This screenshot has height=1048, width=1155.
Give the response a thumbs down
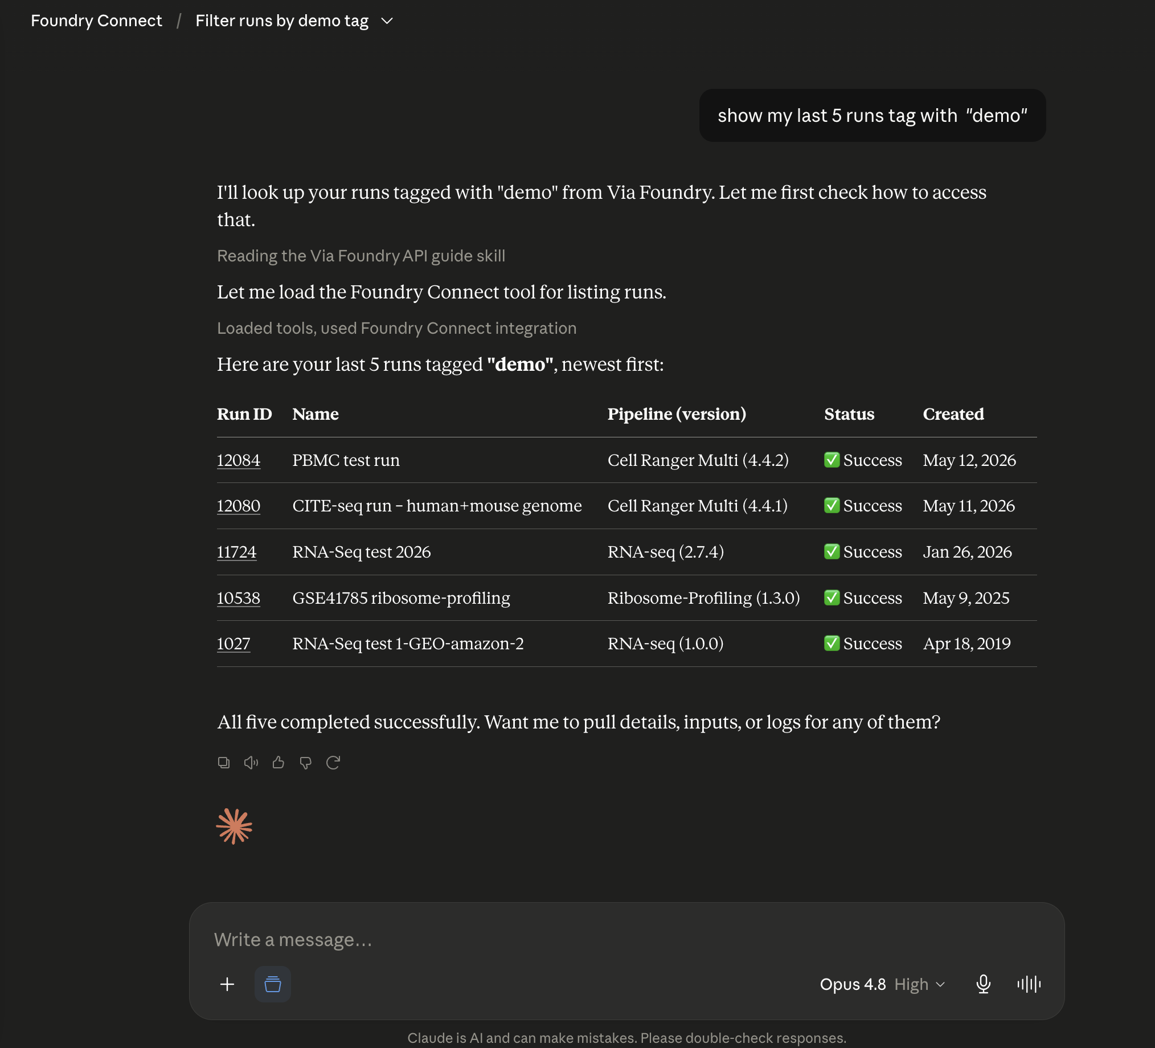pyautogui.click(x=305, y=762)
